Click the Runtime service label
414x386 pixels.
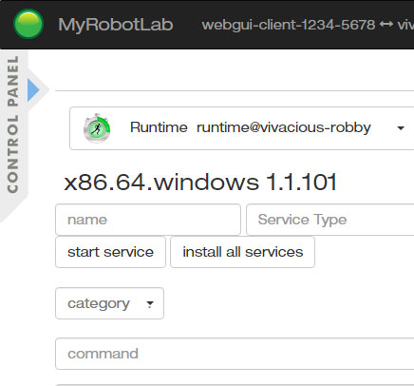[159, 127]
